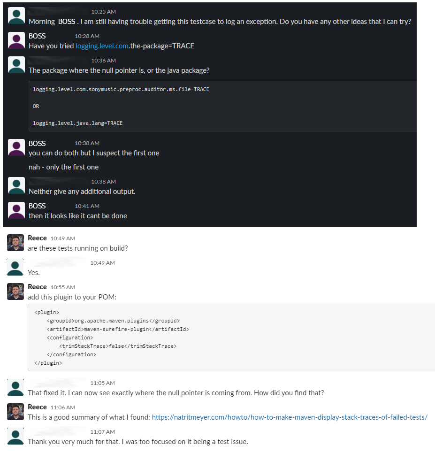435x453 pixels.
Task: Click the logging.level TRACE code snippet block
Action: pyautogui.click(x=222, y=106)
